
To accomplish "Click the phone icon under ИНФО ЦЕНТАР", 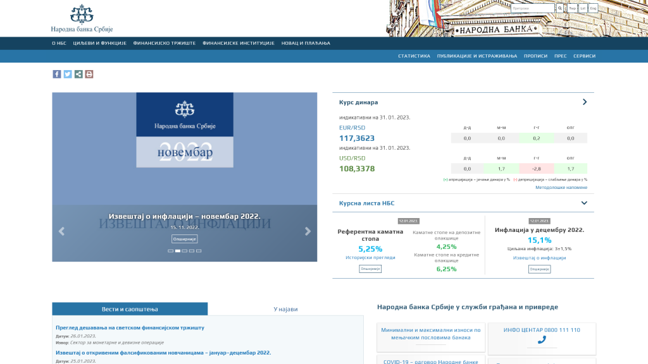I will click(542, 339).
